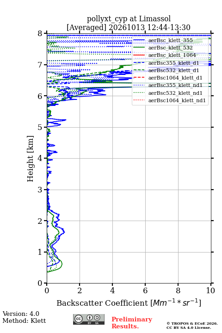Click the BY attribution person icon
Screen dimensions: 222x333
90,318
